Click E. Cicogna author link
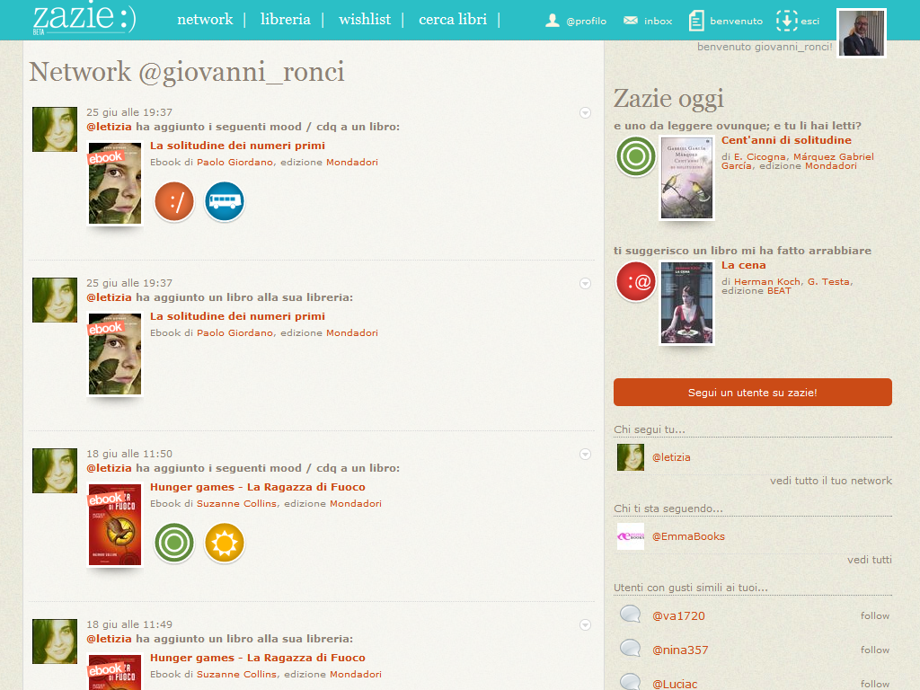The height and width of the screenshot is (690, 920). pyautogui.click(x=760, y=156)
